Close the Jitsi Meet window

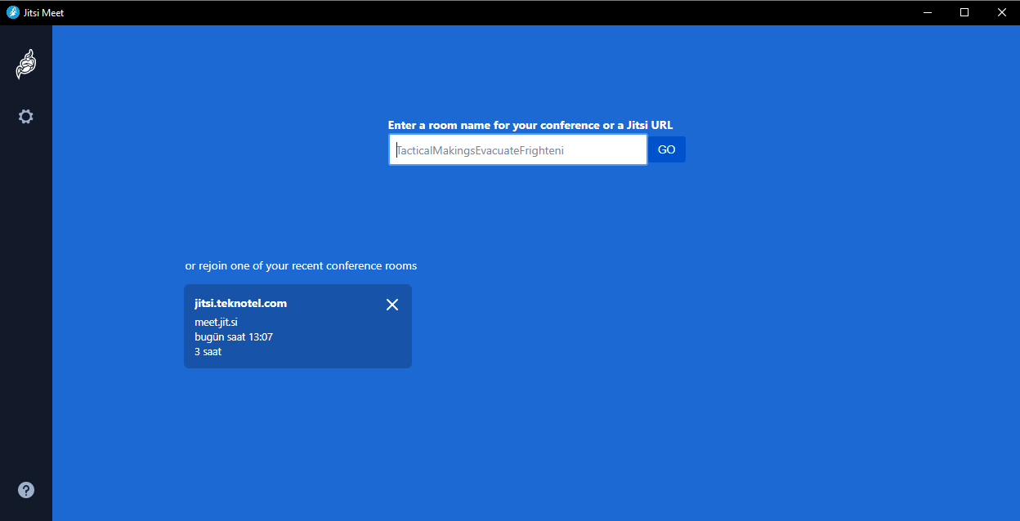click(1001, 12)
